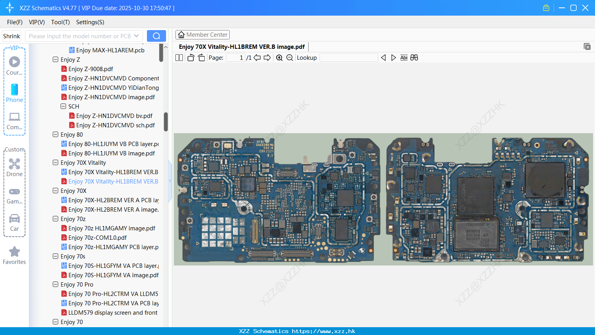This screenshot has height=335, width=595.
Task: Zoom out of the PDF
Action: pyautogui.click(x=289, y=57)
